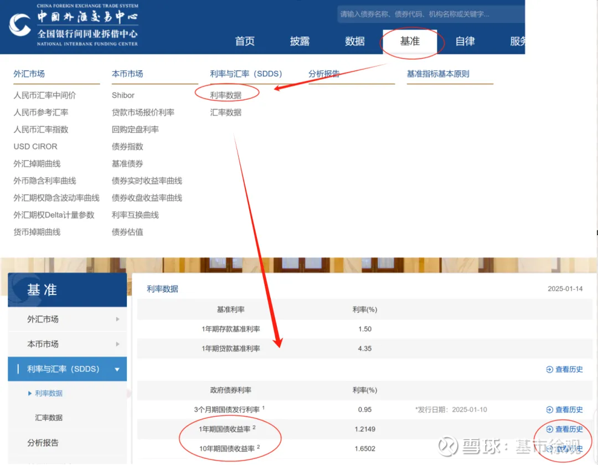
Task: Open 基准指标基本原则 heading link
Action: [x=438, y=74]
